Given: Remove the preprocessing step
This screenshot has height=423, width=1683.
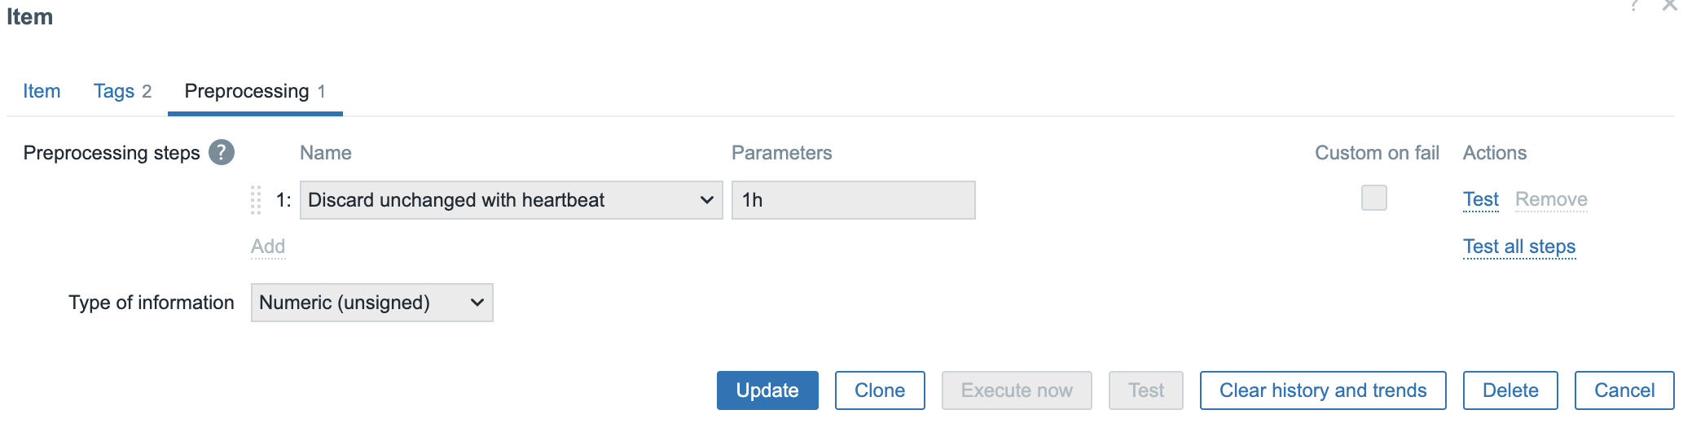Looking at the screenshot, I should click(x=1551, y=199).
